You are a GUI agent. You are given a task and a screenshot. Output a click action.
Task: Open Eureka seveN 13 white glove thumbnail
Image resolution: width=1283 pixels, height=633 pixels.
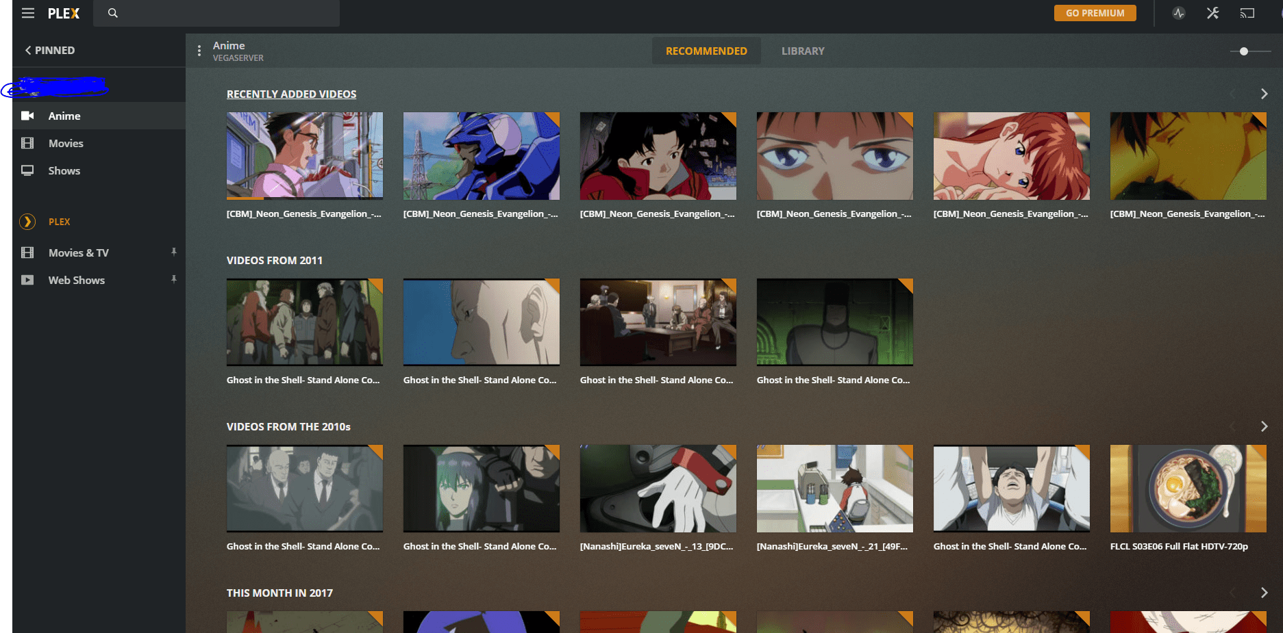658,489
